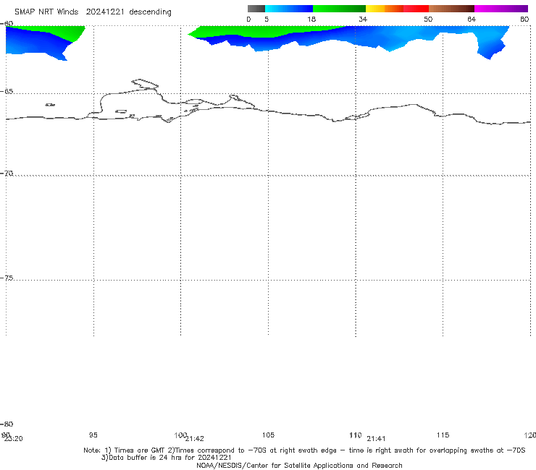Screen dimensions: 536x470
Task: Click the '5' label under the color bar
Action: coord(267,19)
